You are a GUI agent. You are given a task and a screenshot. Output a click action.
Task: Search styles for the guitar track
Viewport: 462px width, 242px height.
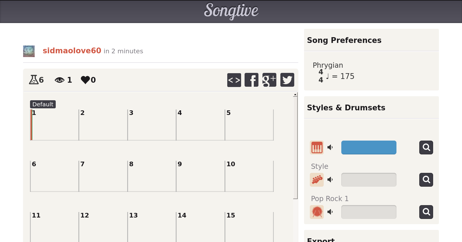coord(426,180)
